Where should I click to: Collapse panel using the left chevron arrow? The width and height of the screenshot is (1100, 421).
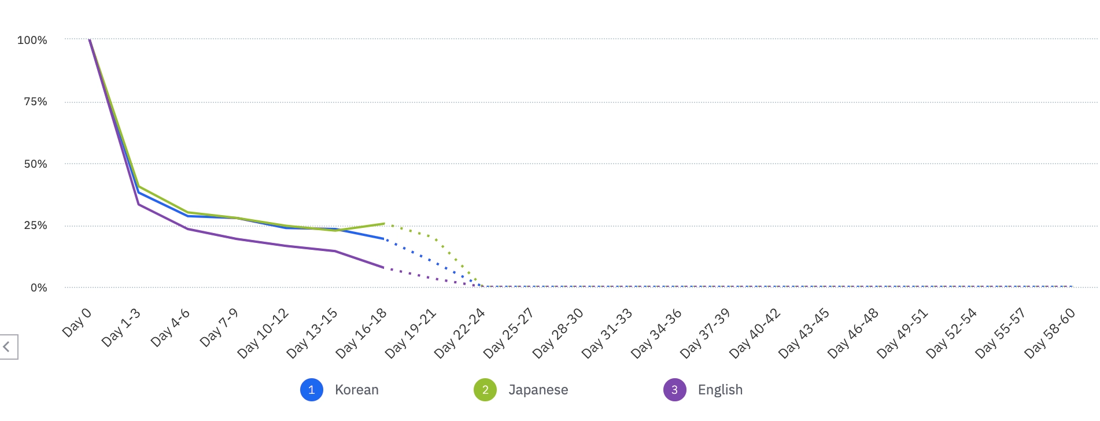pos(7,347)
